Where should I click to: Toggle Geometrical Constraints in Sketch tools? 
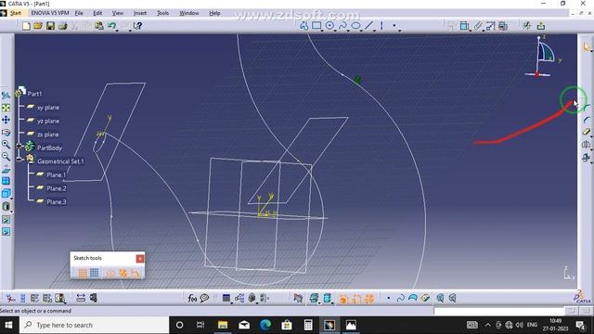[123, 273]
